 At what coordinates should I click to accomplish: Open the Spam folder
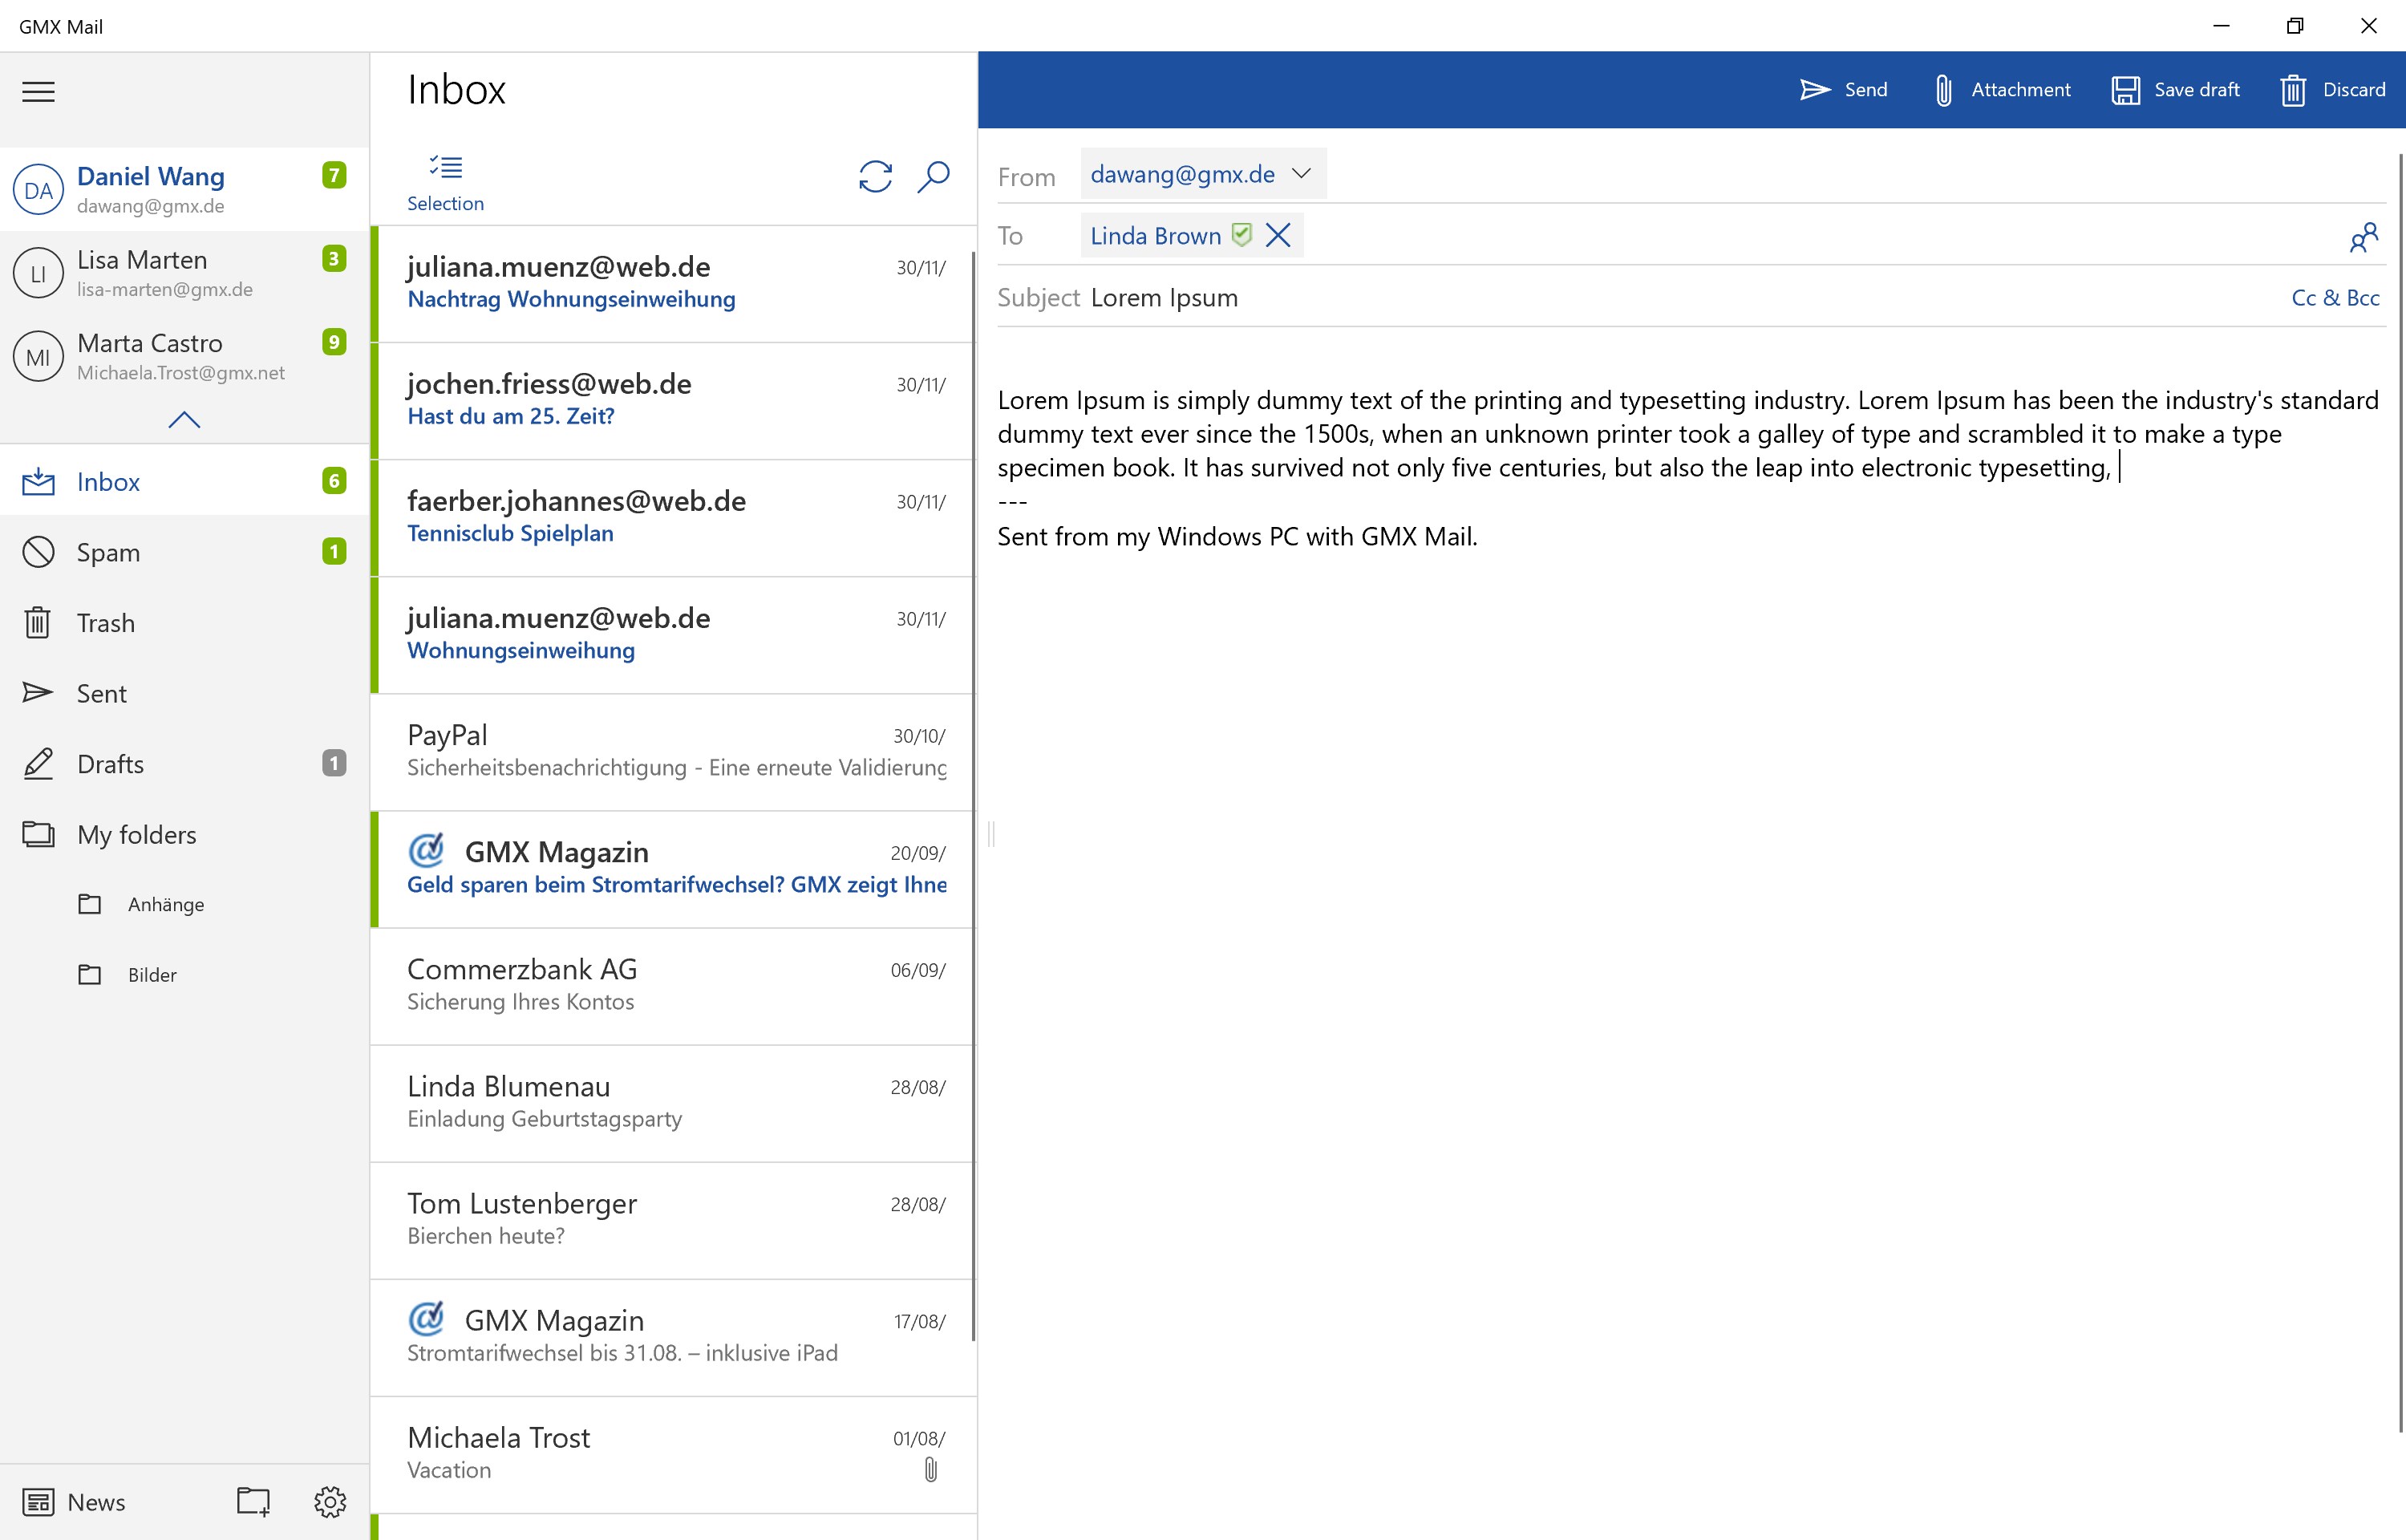(x=107, y=552)
